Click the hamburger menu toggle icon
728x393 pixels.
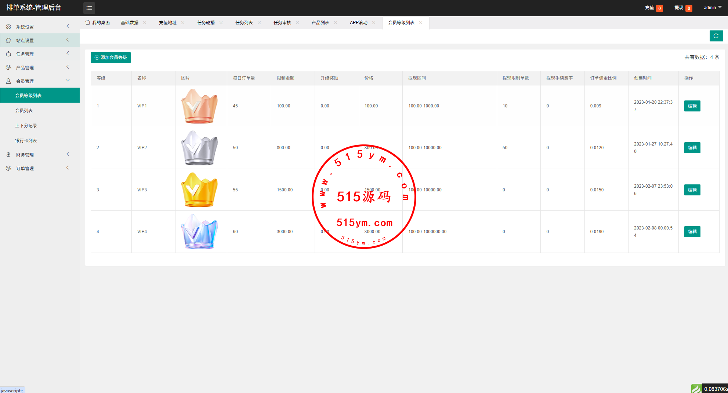pyautogui.click(x=89, y=8)
